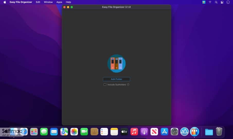Open Music from the Dock

click(x=134, y=132)
